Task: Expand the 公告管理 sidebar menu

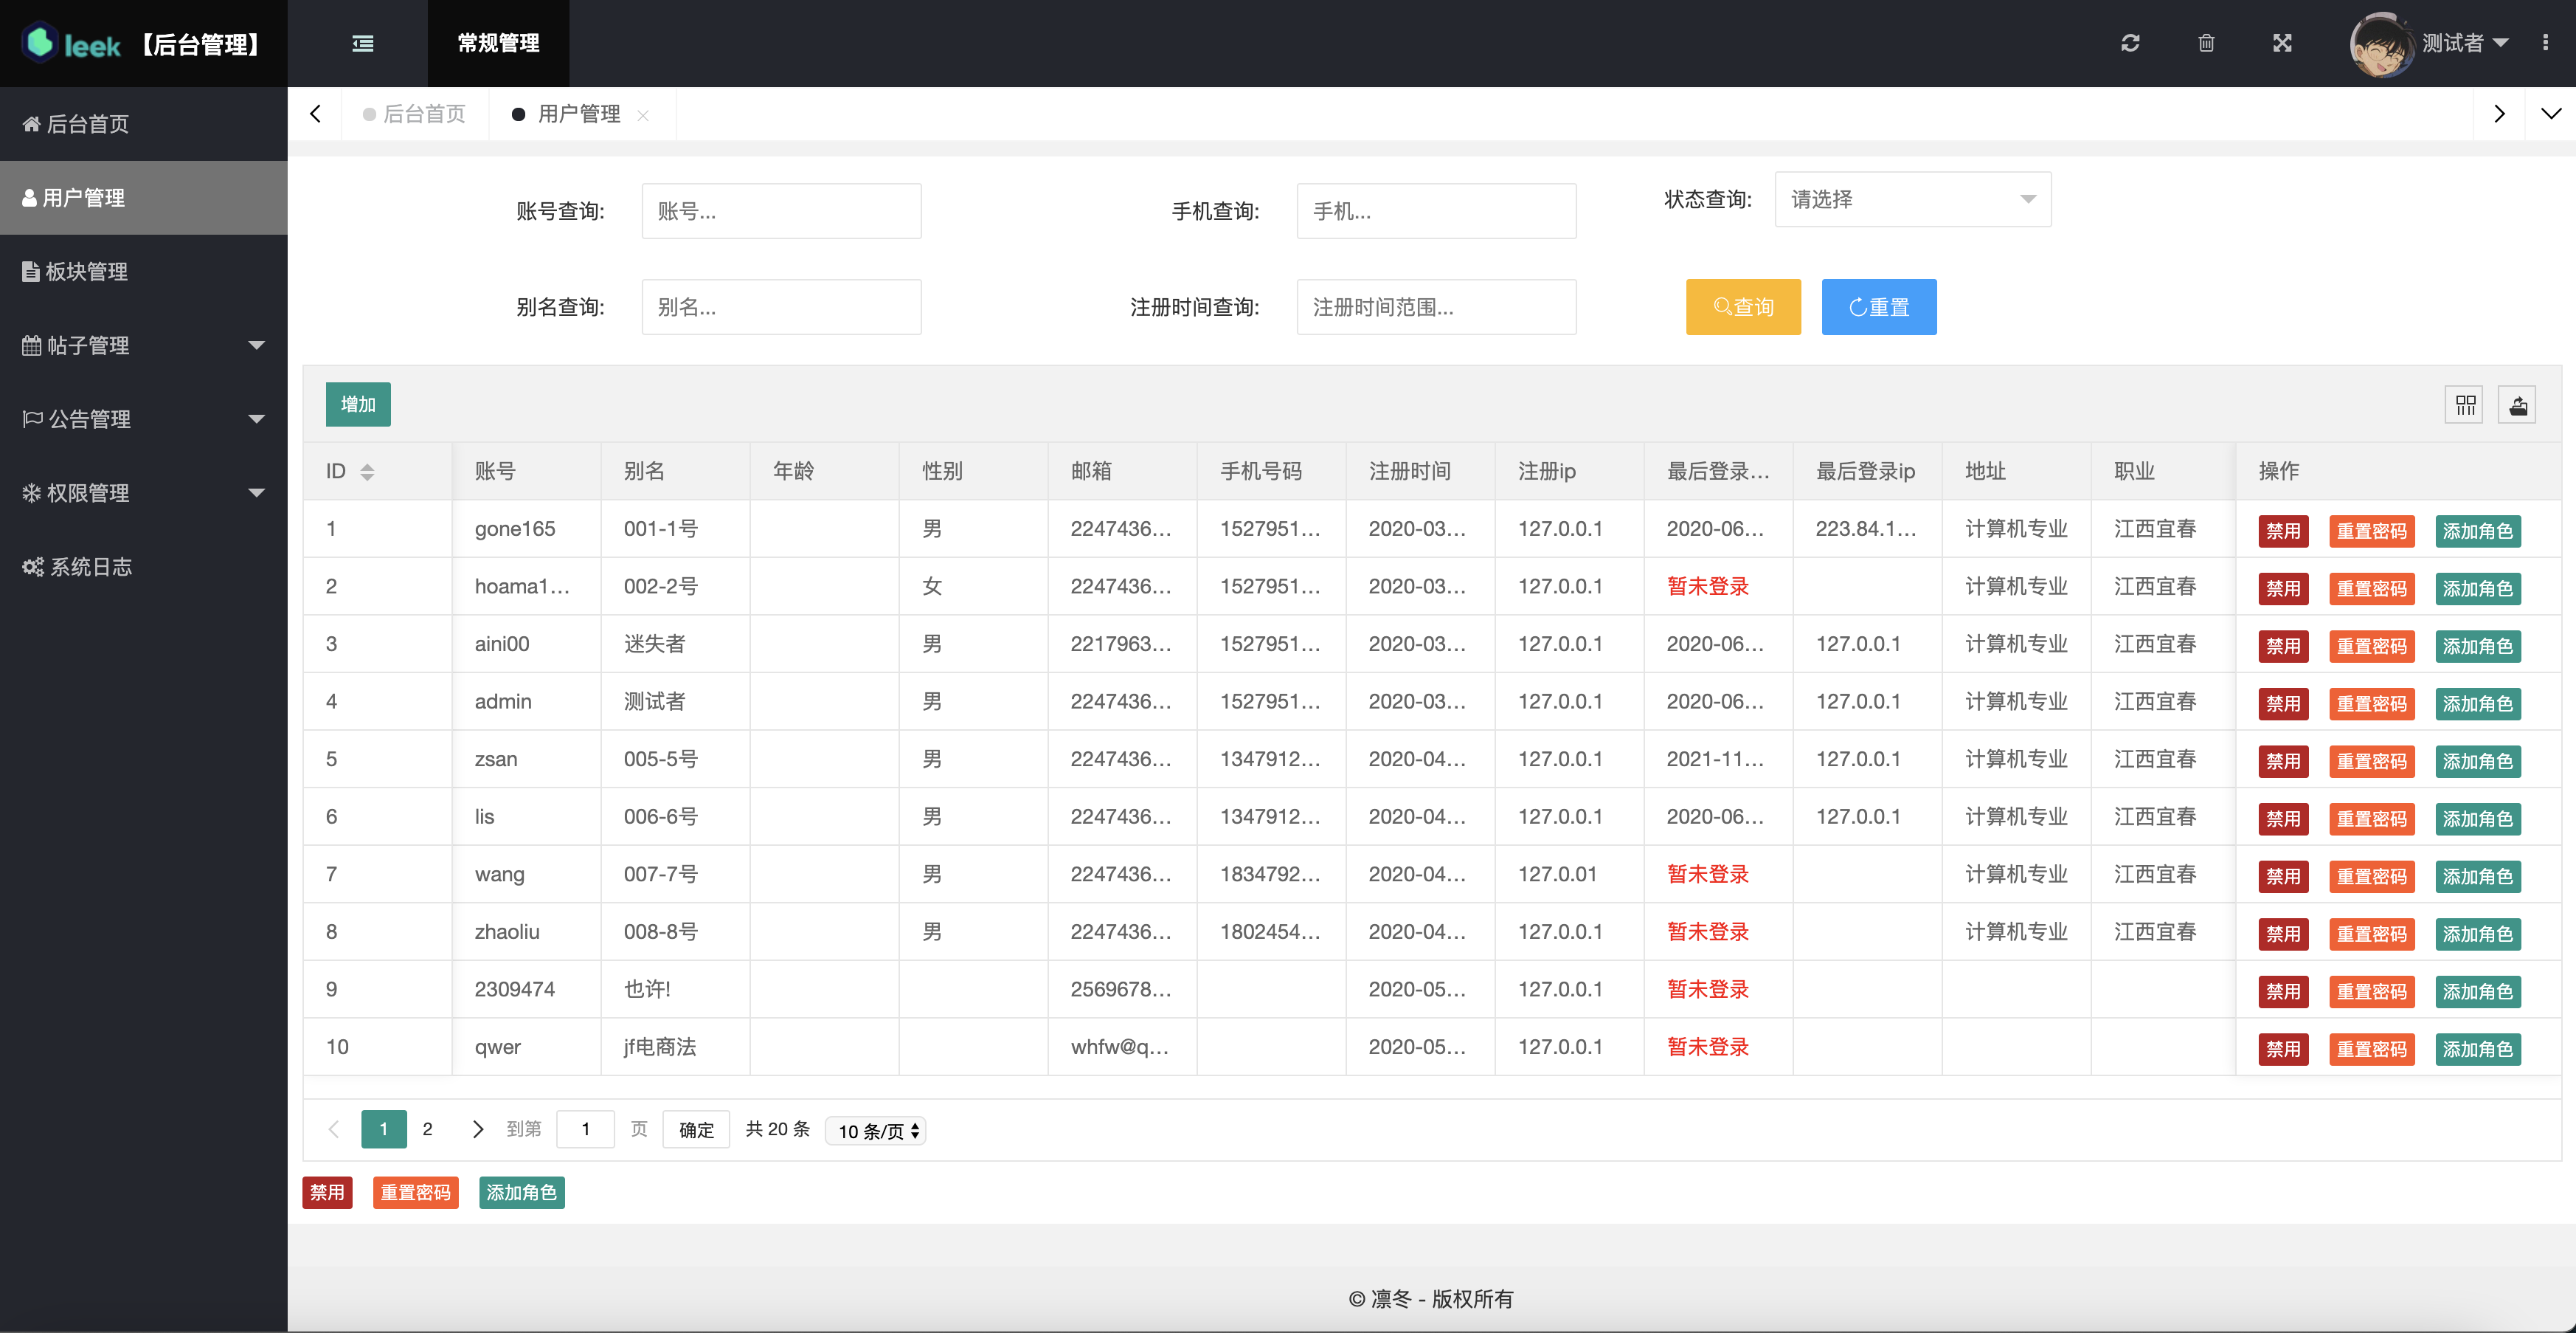Action: pyautogui.click(x=144, y=419)
